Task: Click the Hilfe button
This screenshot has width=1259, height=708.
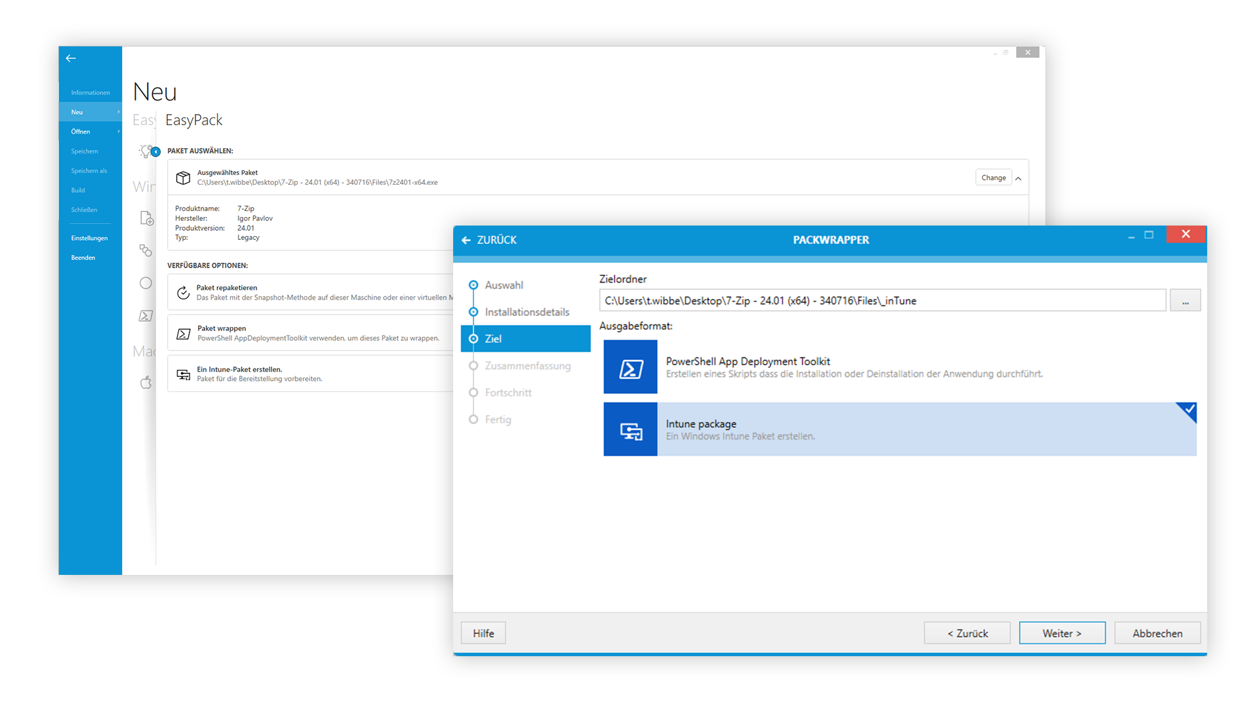Action: [x=483, y=633]
